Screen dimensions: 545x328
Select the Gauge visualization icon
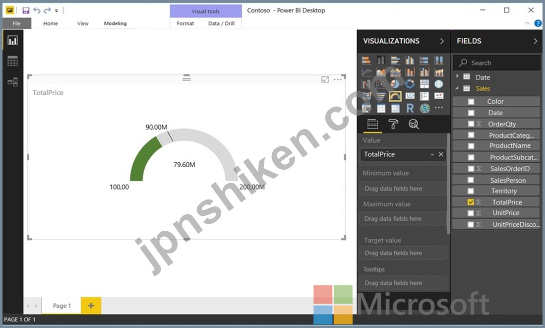click(x=395, y=96)
